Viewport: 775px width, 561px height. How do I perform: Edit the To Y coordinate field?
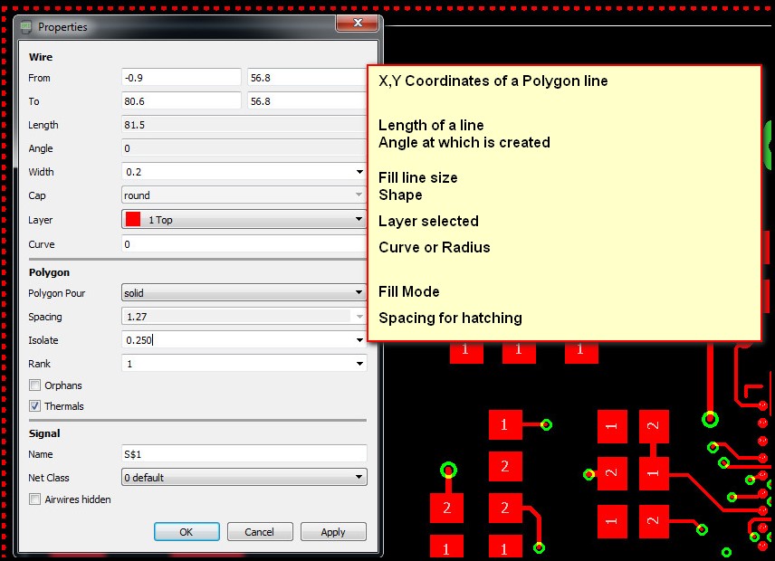pos(306,101)
